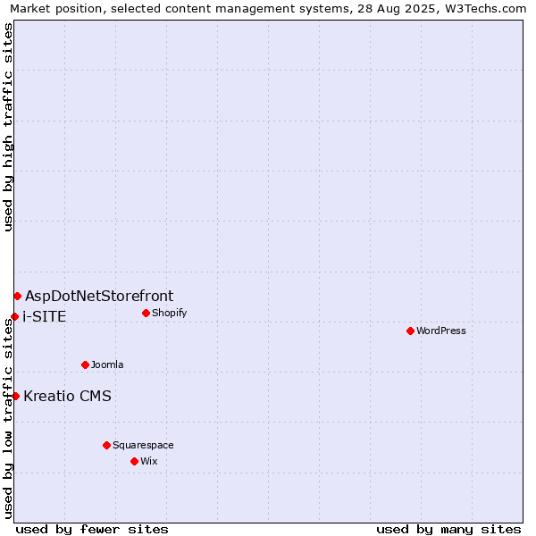Viewport: 536px width, 536px height.
Task: Select the Joomla label text
Action: tap(107, 364)
